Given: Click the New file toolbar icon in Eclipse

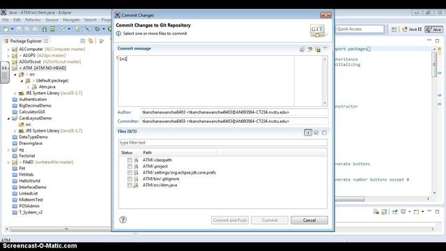Looking at the screenshot, I should 6,29.
